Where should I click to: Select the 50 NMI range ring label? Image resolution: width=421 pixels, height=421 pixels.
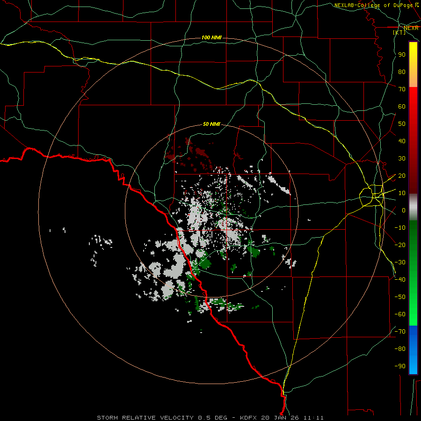point(211,124)
